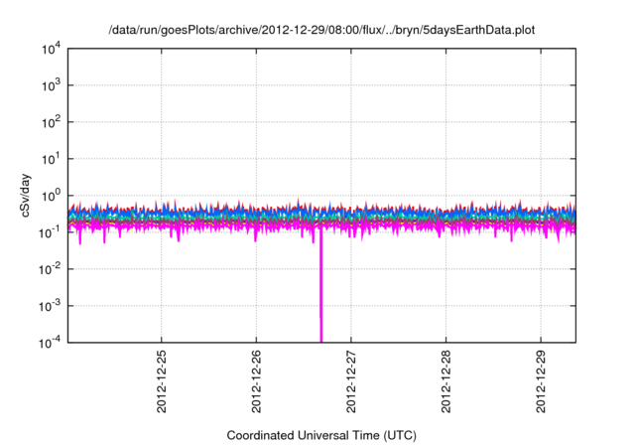This screenshot has width=635, height=445.
Task: Click the 10^4 y-axis tick label
Action: (x=52, y=50)
